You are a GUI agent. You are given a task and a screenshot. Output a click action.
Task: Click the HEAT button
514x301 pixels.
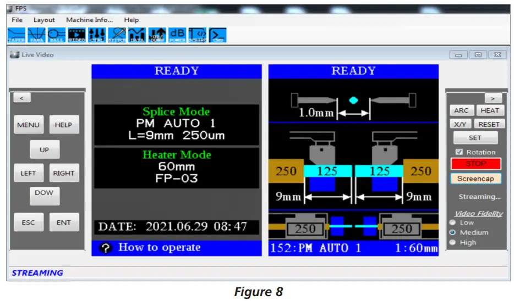tap(490, 110)
